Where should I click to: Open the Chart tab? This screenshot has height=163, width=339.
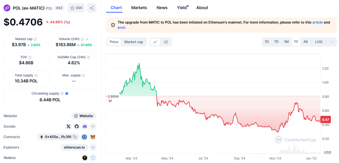click(x=116, y=8)
